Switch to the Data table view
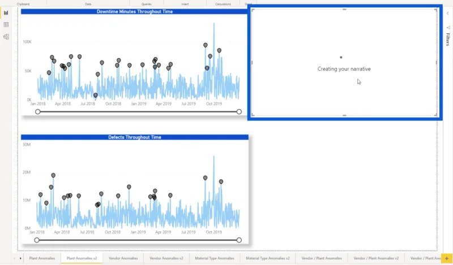The height and width of the screenshot is (265, 453). pos(6,25)
